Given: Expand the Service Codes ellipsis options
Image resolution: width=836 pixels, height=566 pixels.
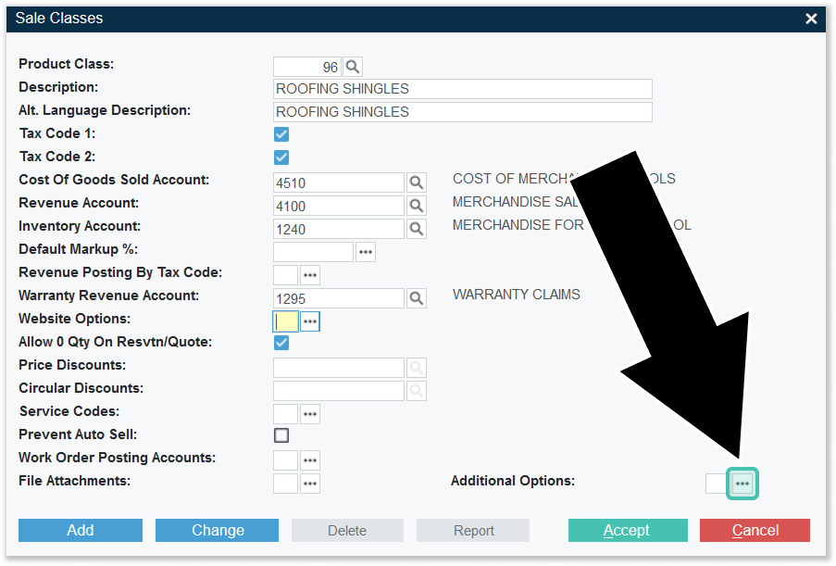Looking at the screenshot, I should [x=309, y=414].
